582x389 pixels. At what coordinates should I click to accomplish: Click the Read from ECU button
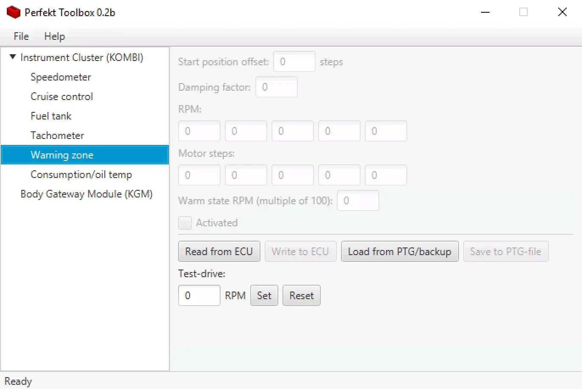219,252
